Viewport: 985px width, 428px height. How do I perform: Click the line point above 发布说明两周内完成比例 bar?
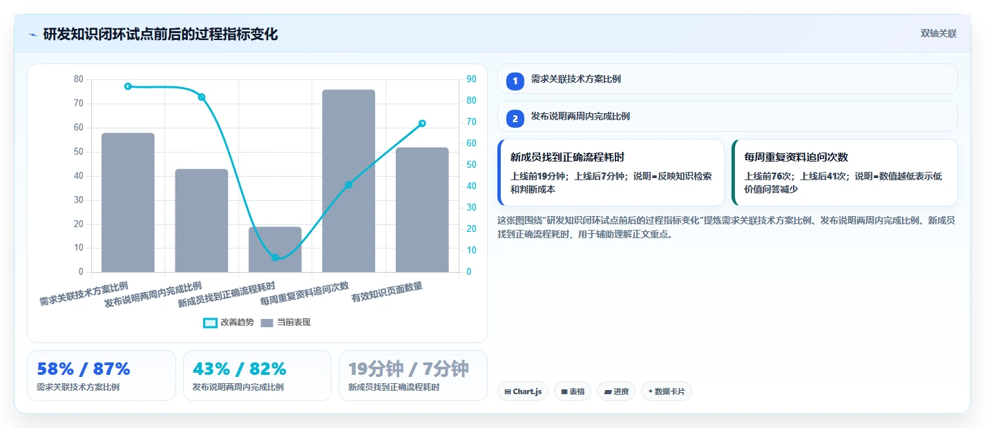pyautogui.click(x=202, y=97)
